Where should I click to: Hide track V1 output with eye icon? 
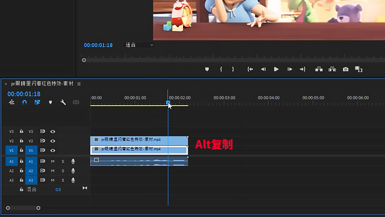coord(53,150)
